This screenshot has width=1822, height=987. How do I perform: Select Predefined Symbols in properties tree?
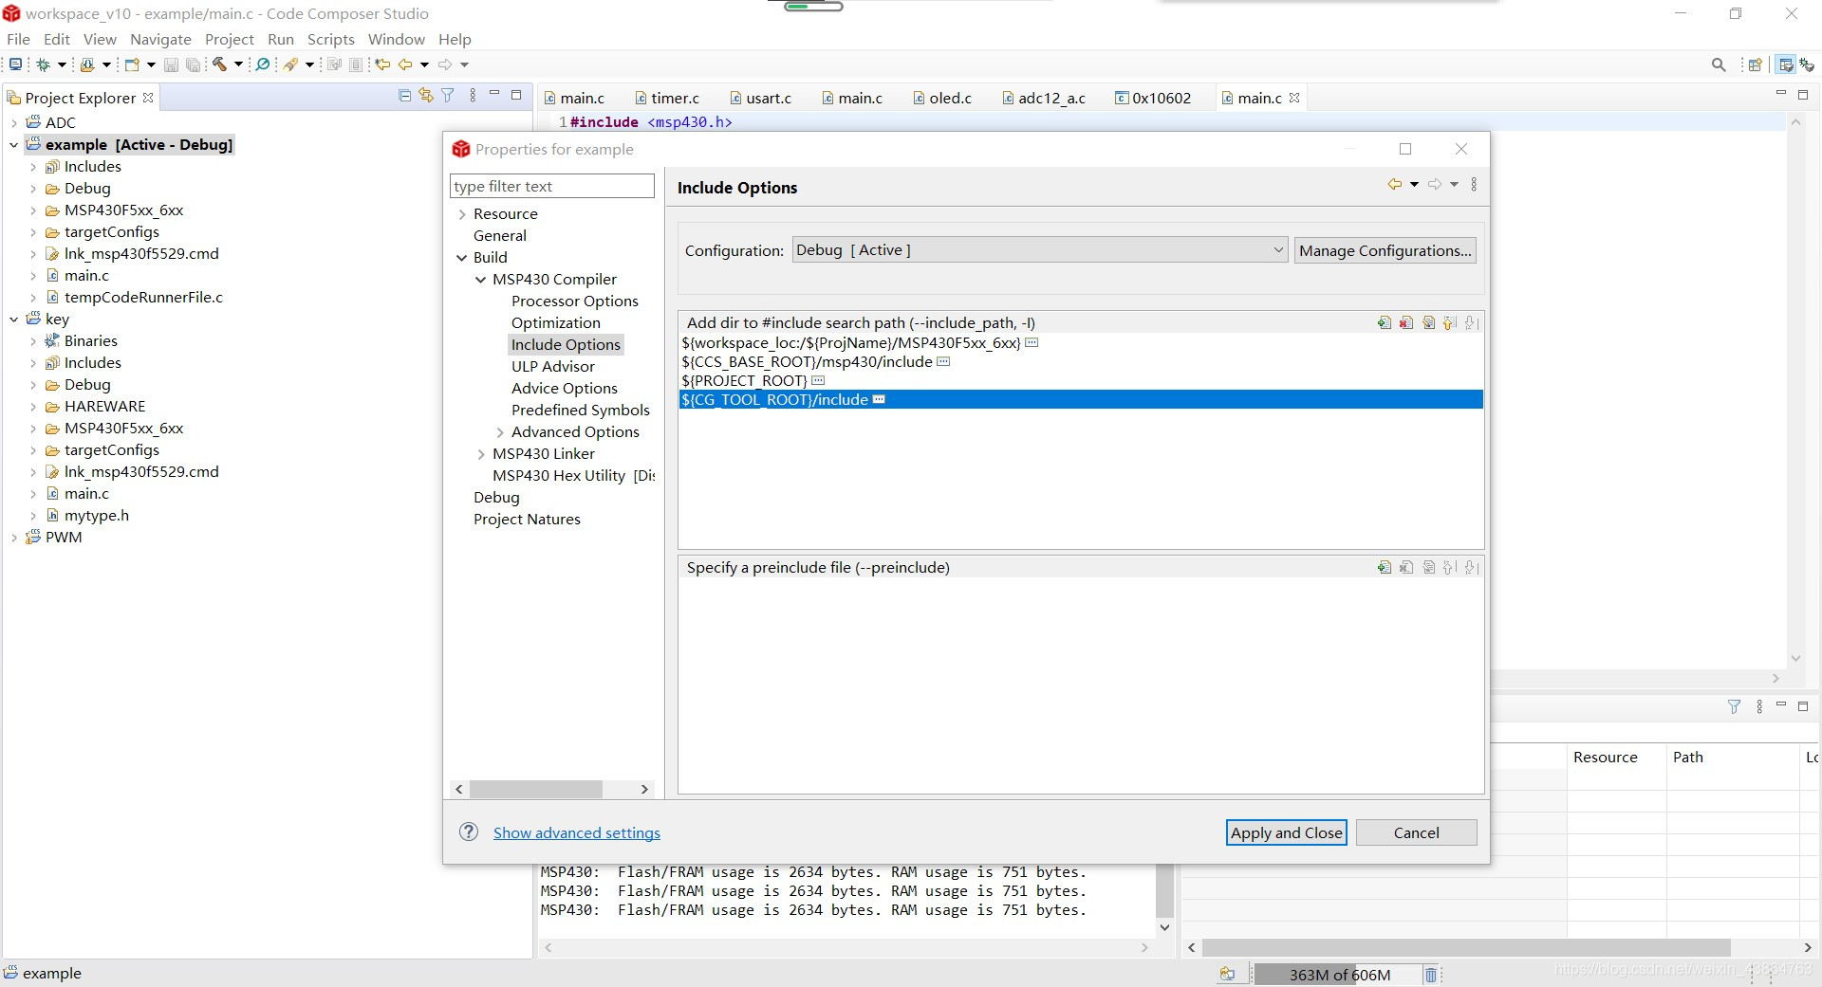tap(580, 411)
